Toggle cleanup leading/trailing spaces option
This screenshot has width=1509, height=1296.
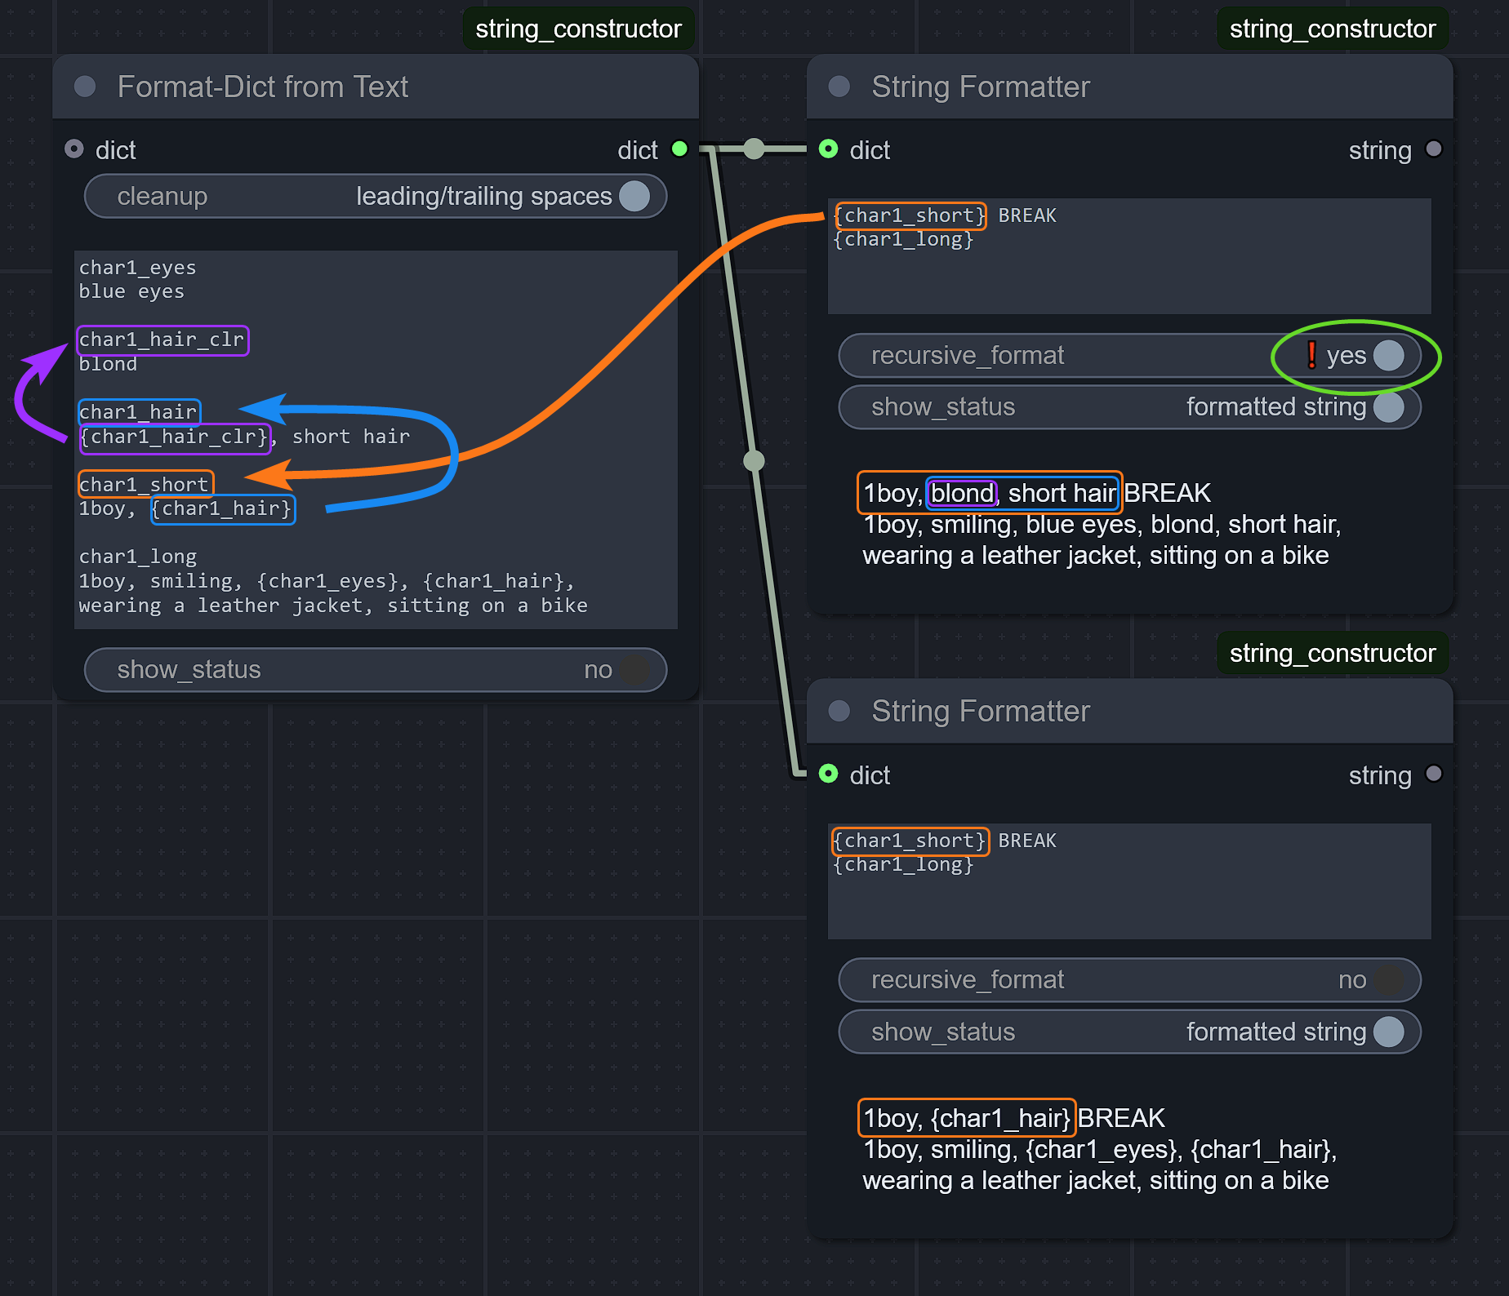tap(376, 196)
